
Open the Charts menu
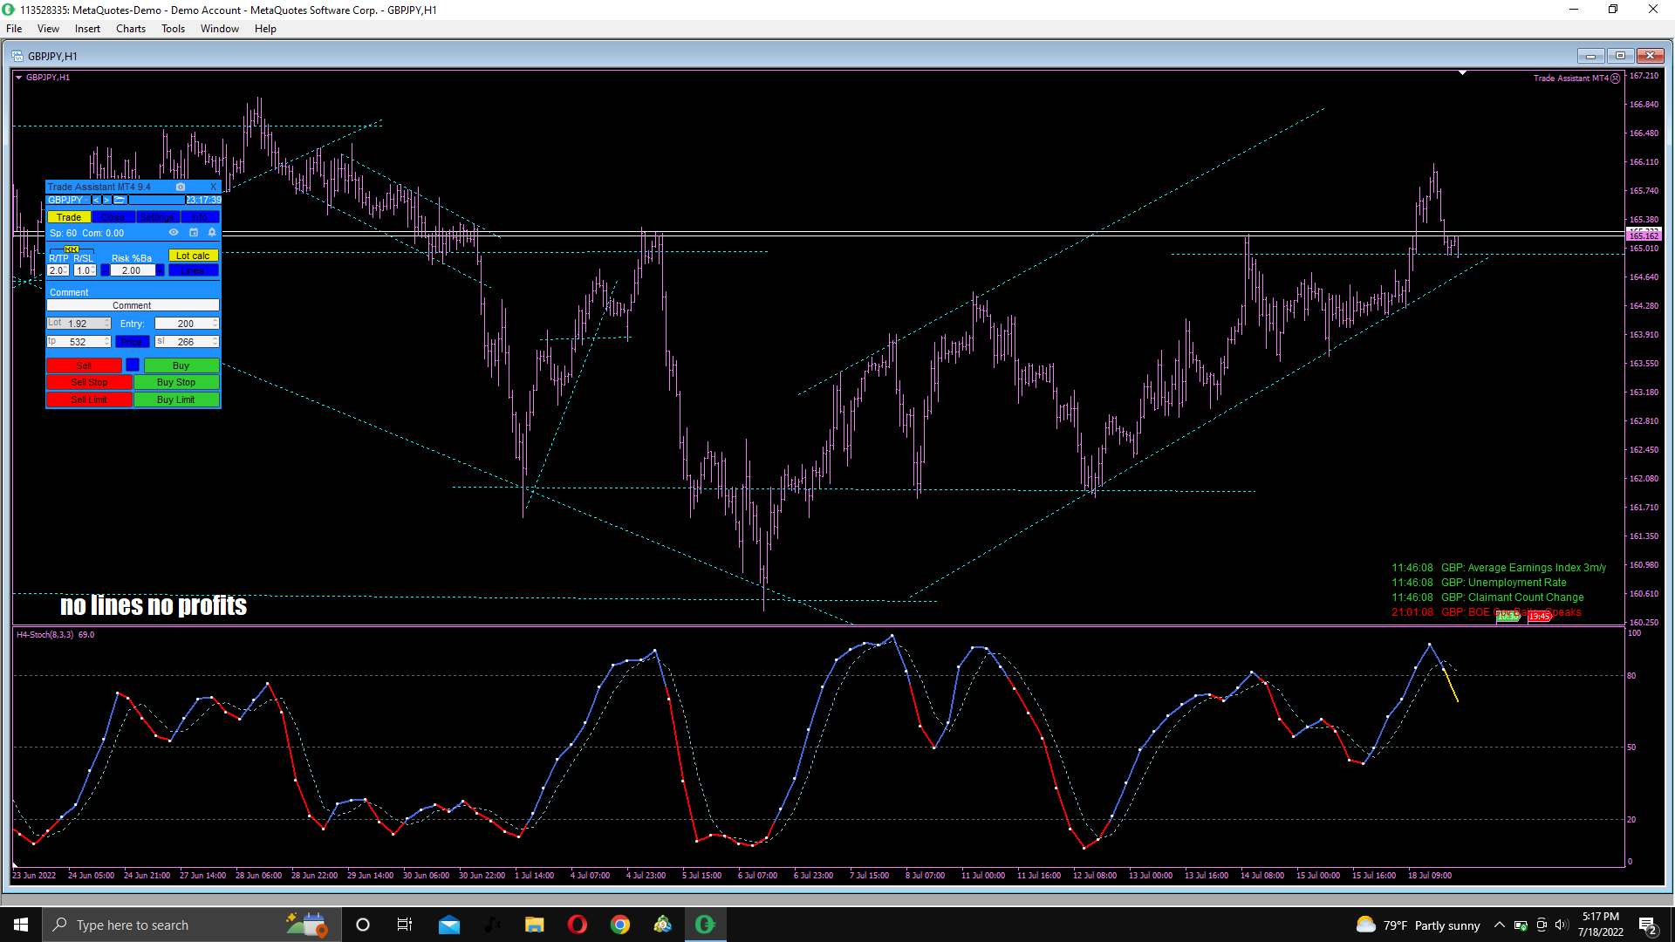(x=130, y=29)
